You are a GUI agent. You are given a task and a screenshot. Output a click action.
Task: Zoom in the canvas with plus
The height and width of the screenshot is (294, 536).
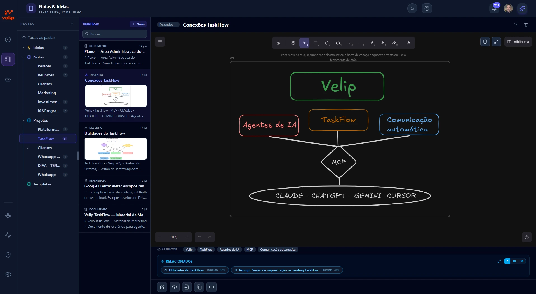point(187,237)
